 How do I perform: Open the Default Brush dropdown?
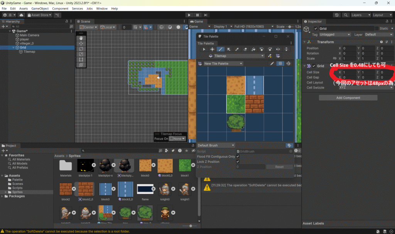pos(216,145)
